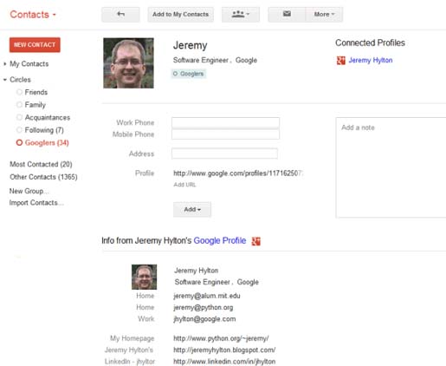Open the Google Profile link
The image size is (446, 366).
220,240
